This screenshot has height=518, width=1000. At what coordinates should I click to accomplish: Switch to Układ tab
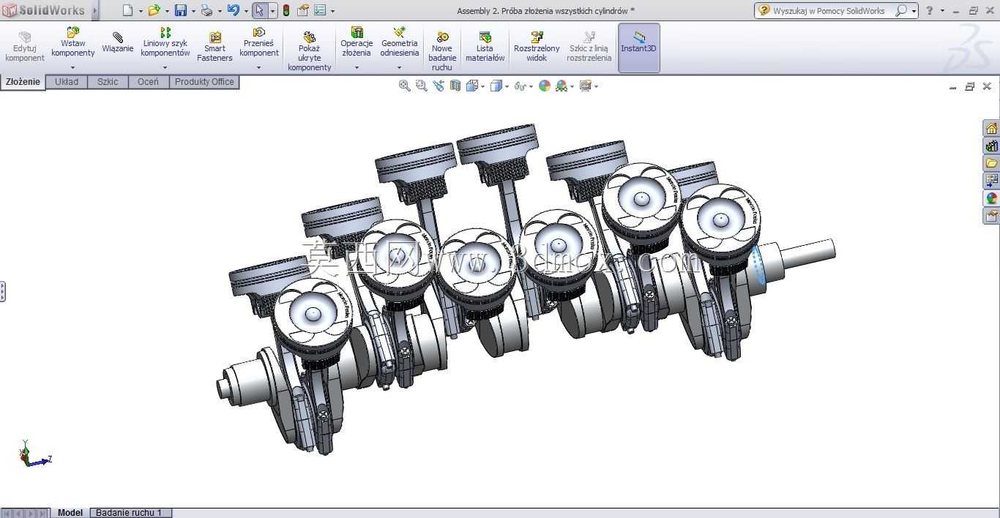(67, 82)
